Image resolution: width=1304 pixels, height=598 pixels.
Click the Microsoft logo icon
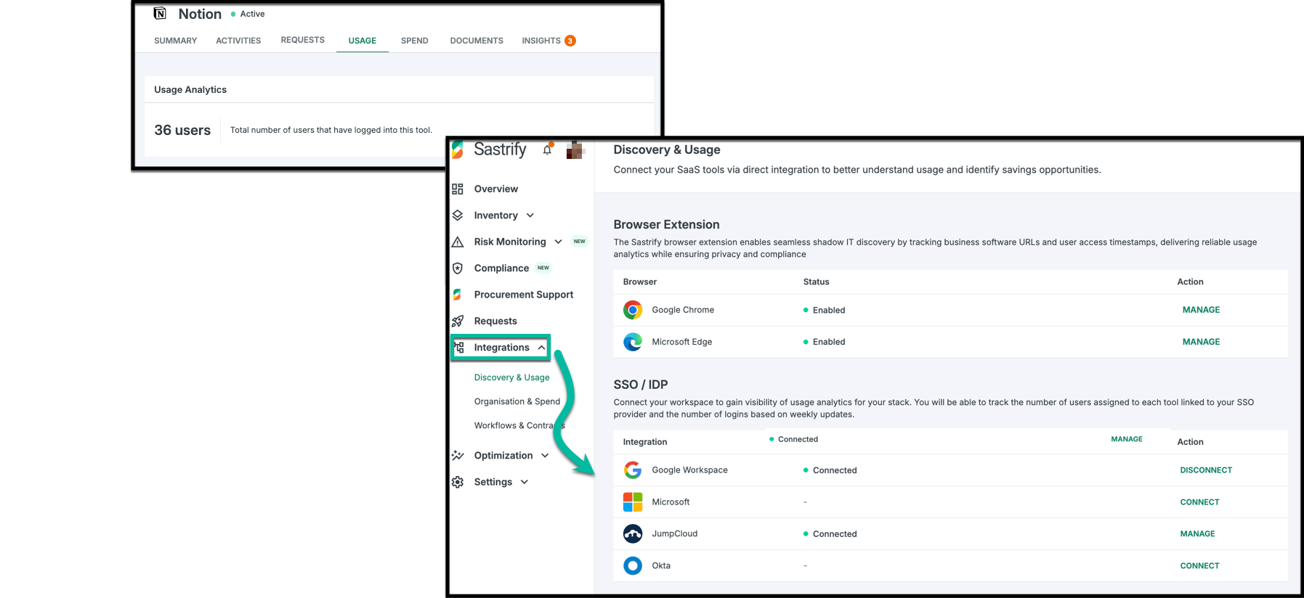(x=633, y=502)
